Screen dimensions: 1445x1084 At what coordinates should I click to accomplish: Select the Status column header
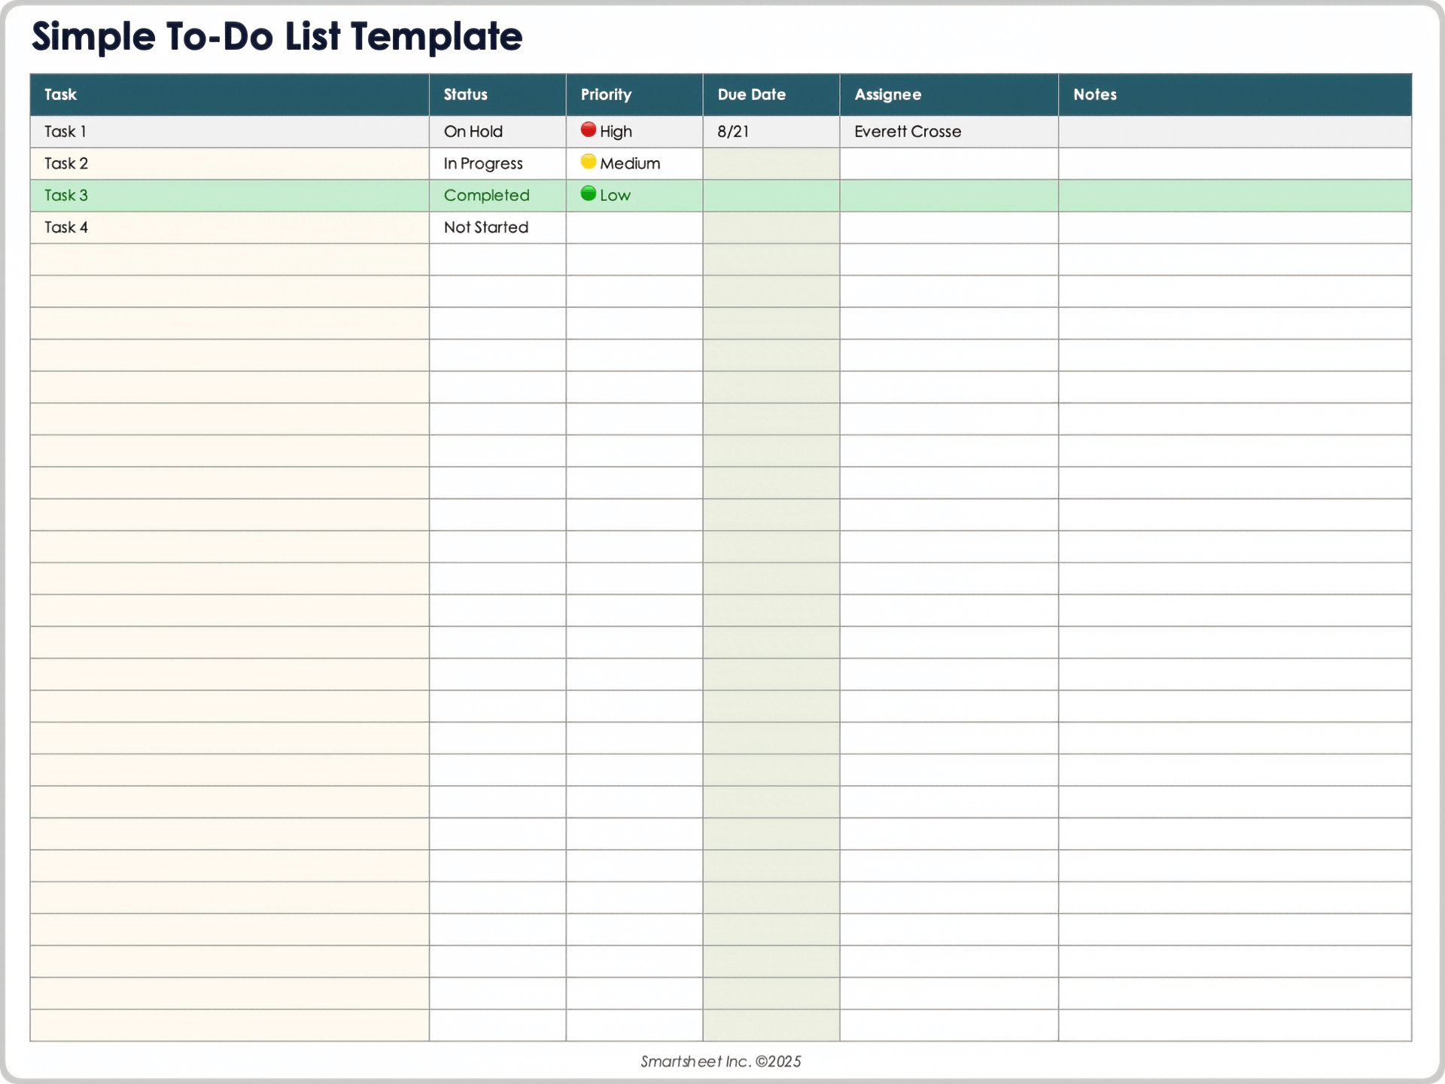[465, 94]
